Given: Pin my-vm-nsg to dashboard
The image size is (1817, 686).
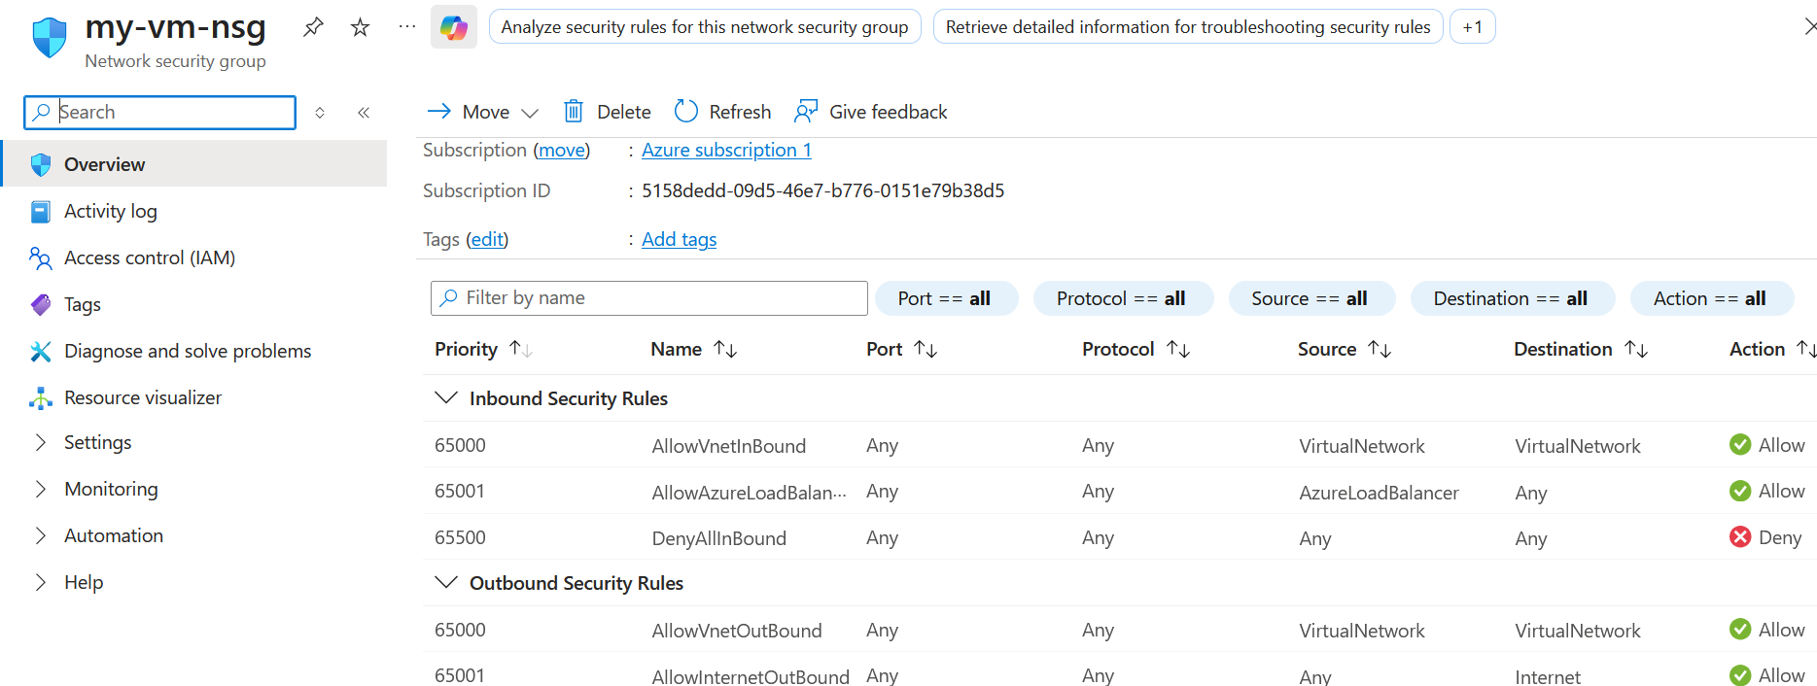Looking at the screenshot, I should tap(313, 27).
